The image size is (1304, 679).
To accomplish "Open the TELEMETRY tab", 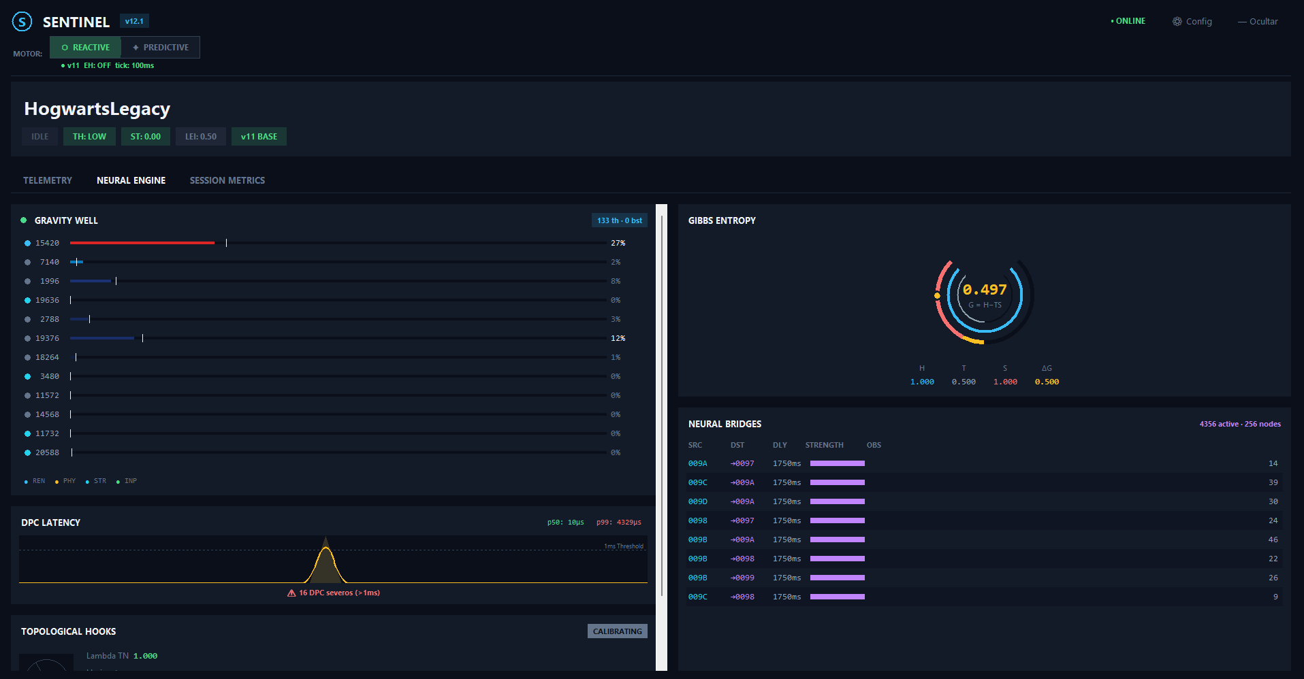I will click(48, 180).
